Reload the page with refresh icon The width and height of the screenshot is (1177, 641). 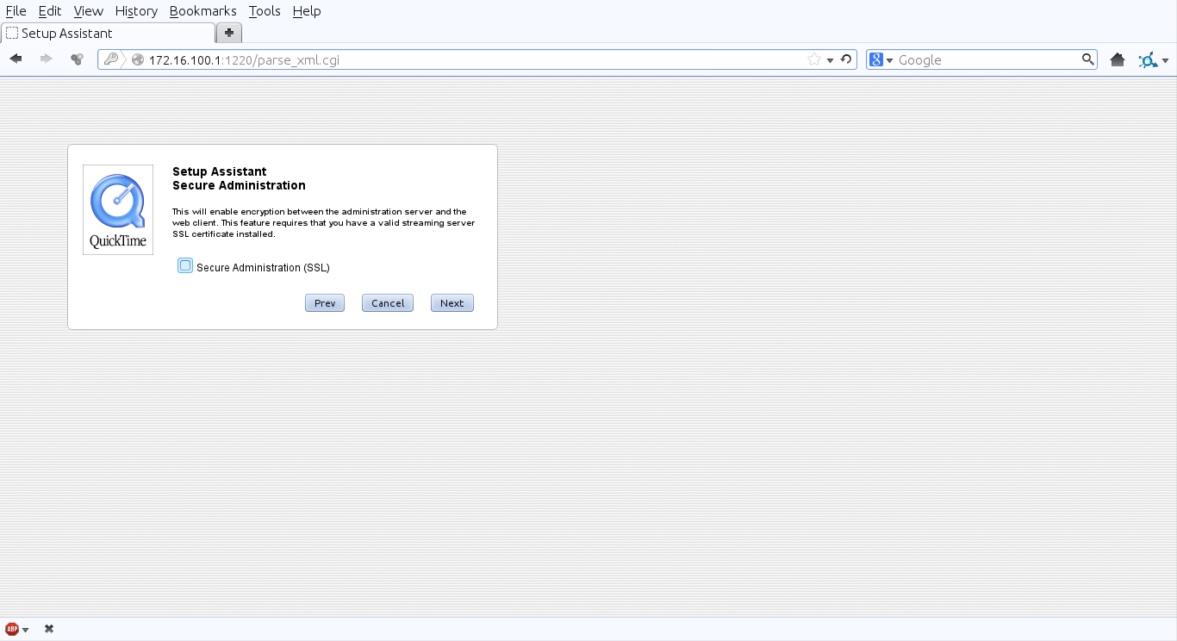click(846, 59)
